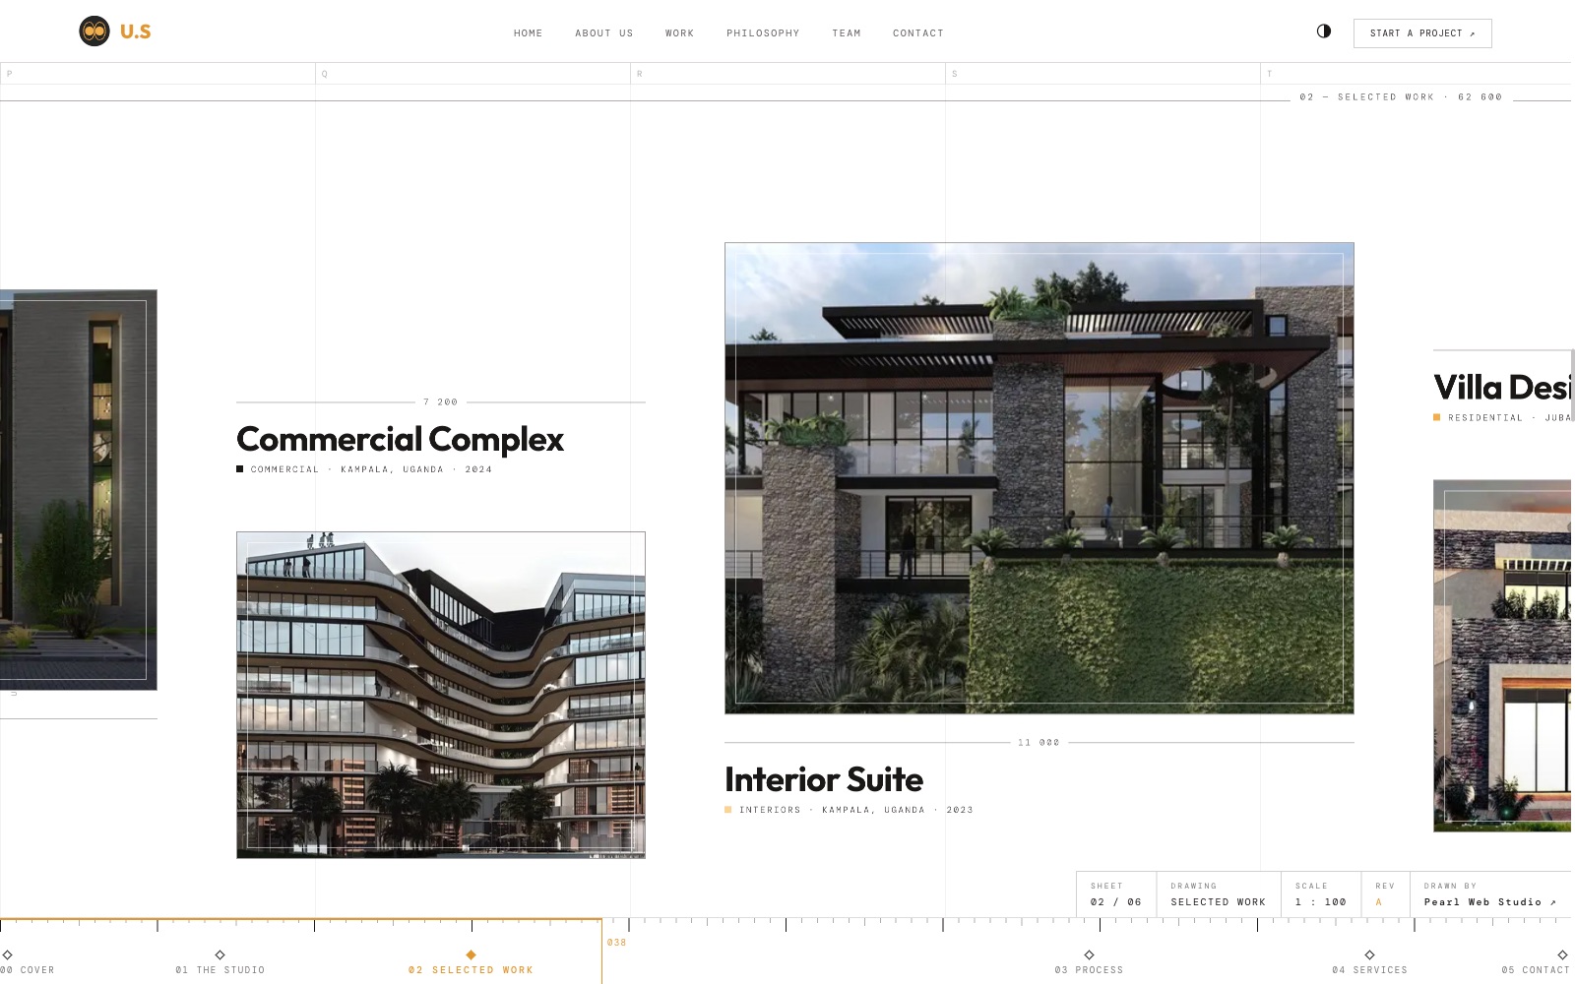
Task: Go to the About Us nav item
Action: (x=604, y=33)
